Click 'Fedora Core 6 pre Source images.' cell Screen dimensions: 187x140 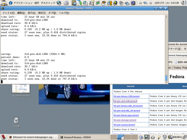click(x=168, y=125)
